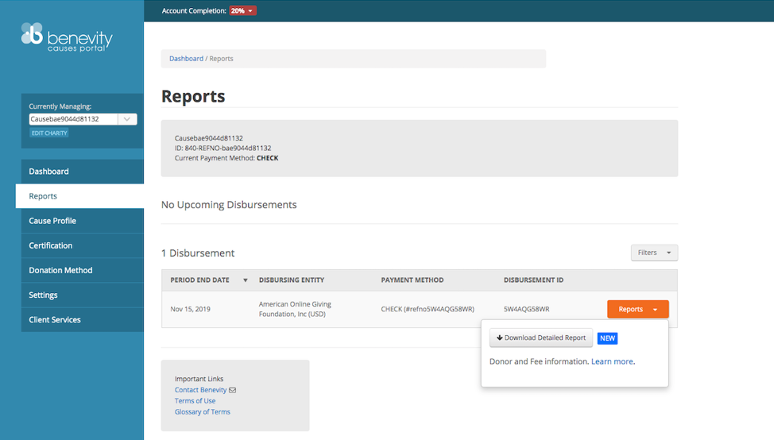The image size is (774, 440).
Task: Click the Payment Method column header
Action: [412, 280]
